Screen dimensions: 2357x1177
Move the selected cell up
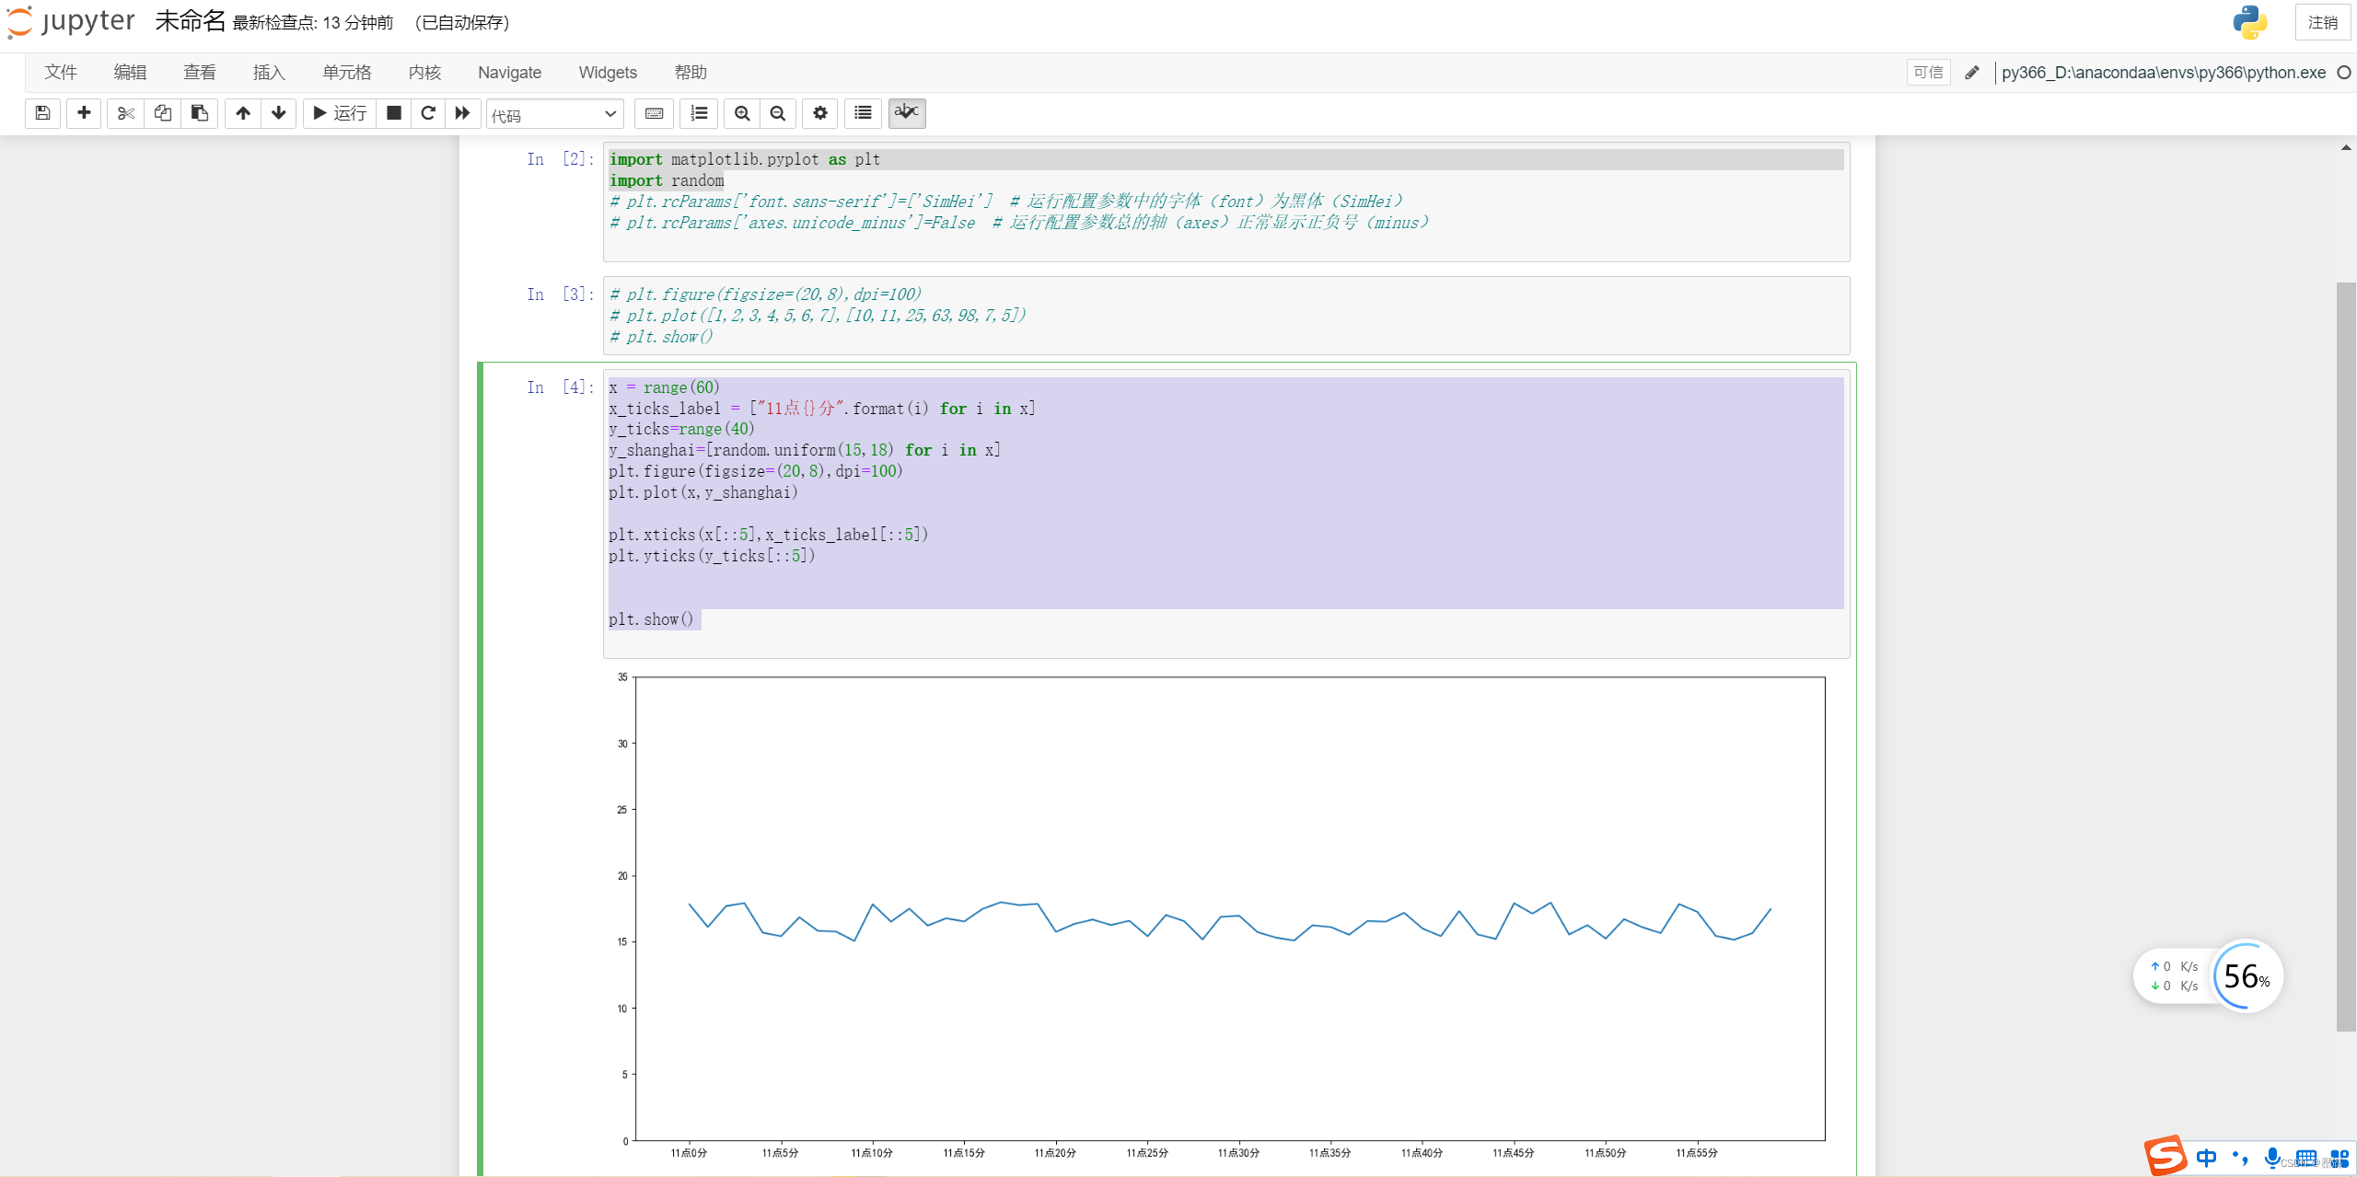coord(243,113)
